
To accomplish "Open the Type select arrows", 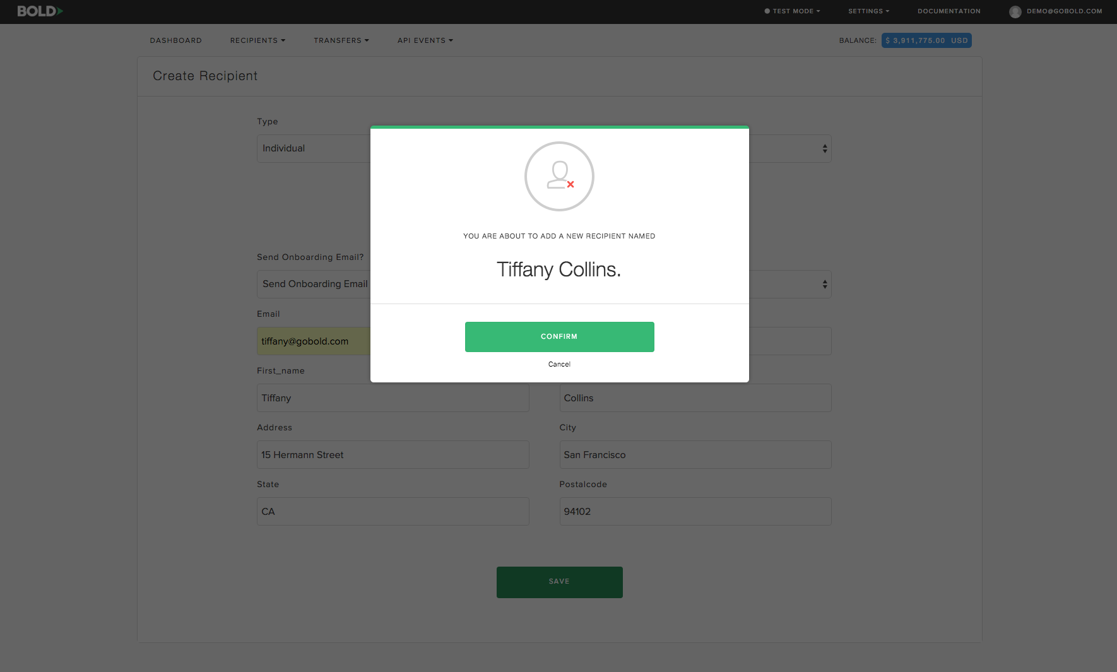I will (824, 149).
